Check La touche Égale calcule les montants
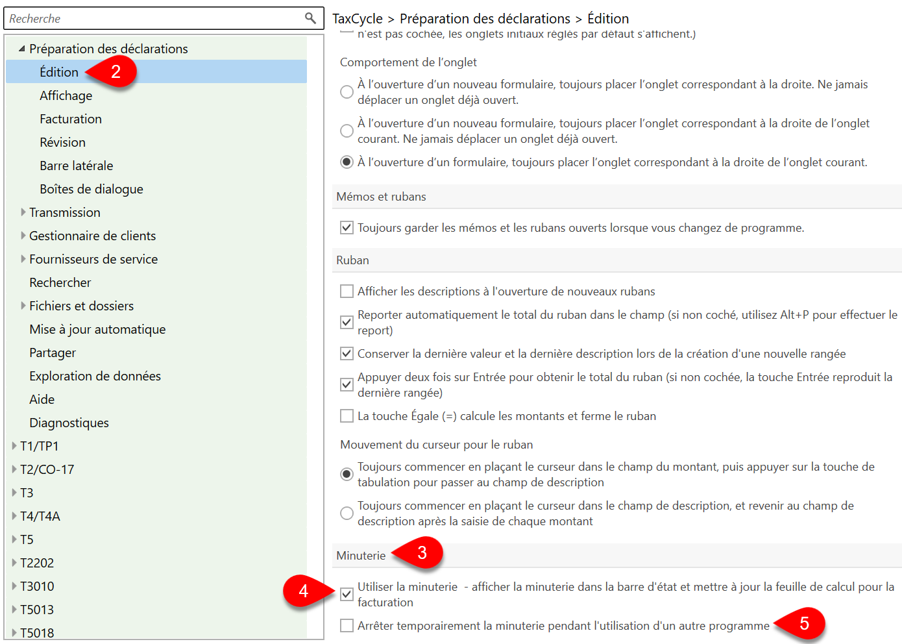The image size is (902, 644). (347, 416)
